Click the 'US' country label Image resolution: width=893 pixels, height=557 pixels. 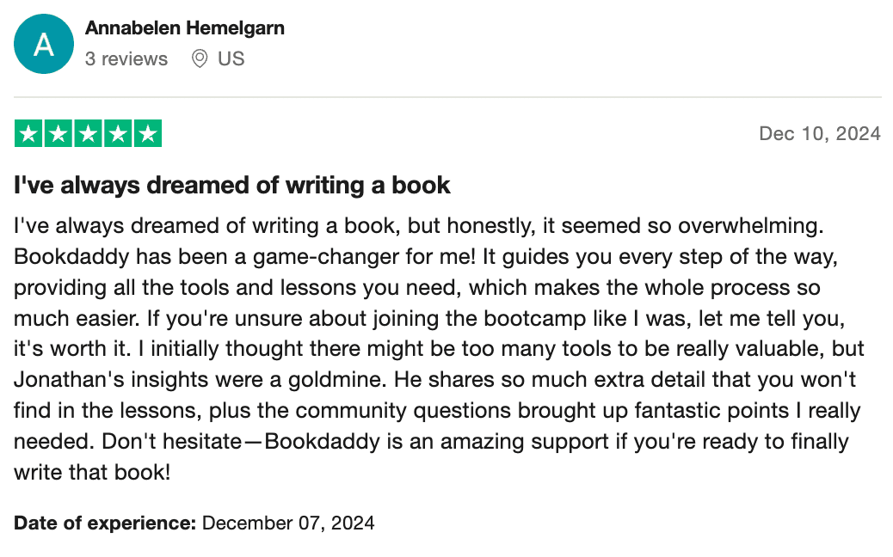tap(231, 59)
